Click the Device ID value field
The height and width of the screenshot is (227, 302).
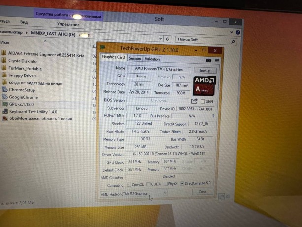pos(195,109)
